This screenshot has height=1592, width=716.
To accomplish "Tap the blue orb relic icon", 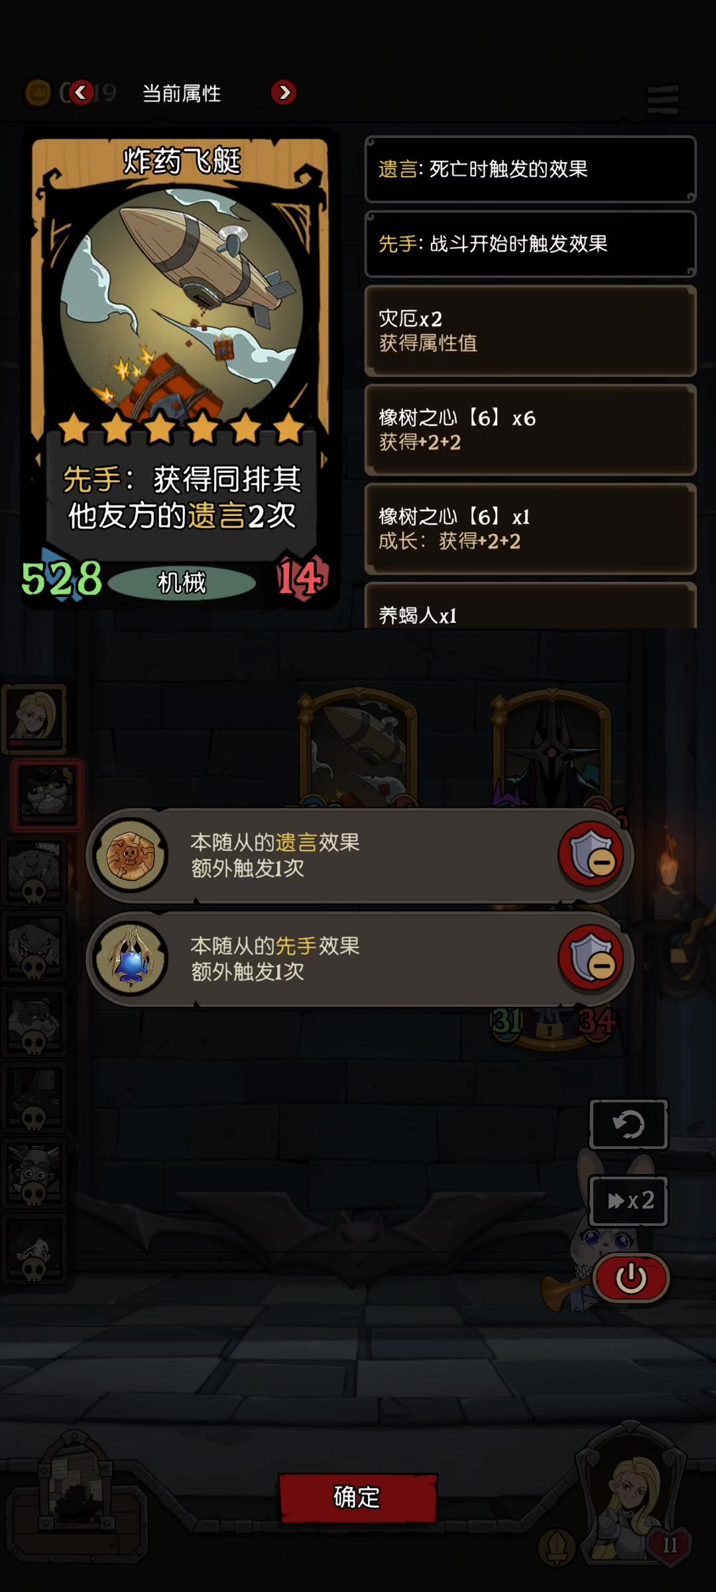I will click(131, 959).
